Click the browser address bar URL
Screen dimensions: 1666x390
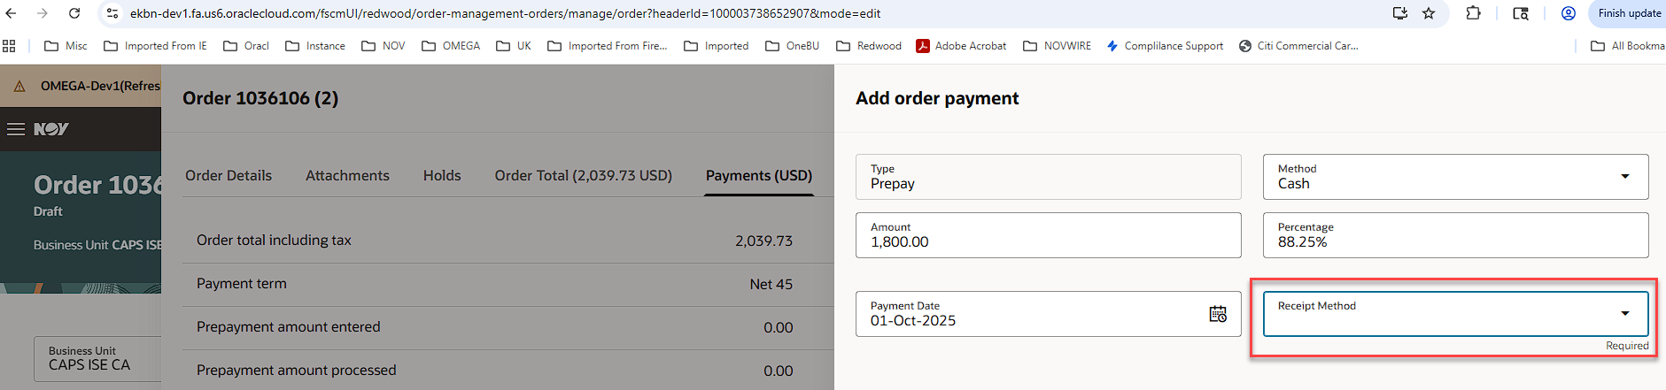tap(505, 13)
